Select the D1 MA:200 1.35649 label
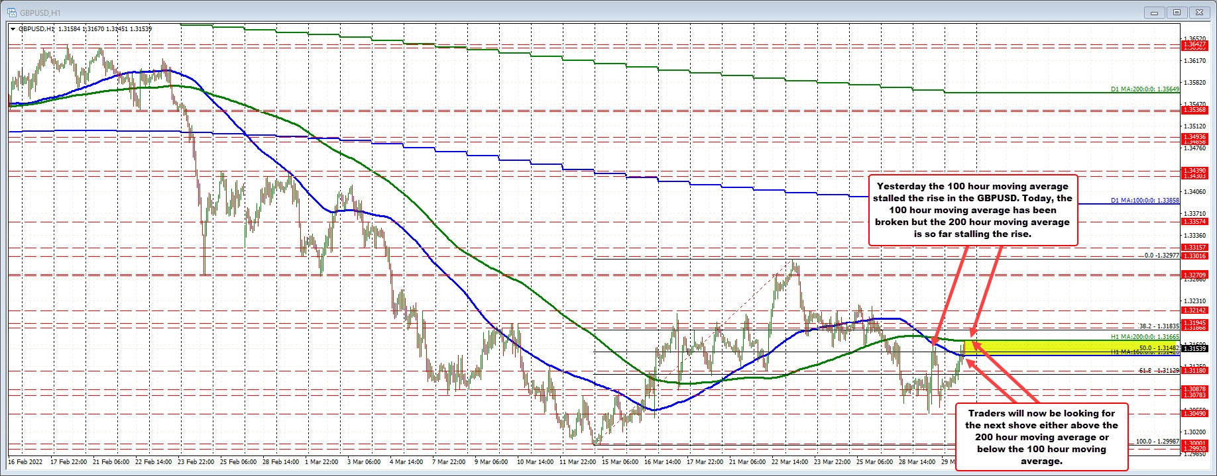 [x=1145, y=89]
